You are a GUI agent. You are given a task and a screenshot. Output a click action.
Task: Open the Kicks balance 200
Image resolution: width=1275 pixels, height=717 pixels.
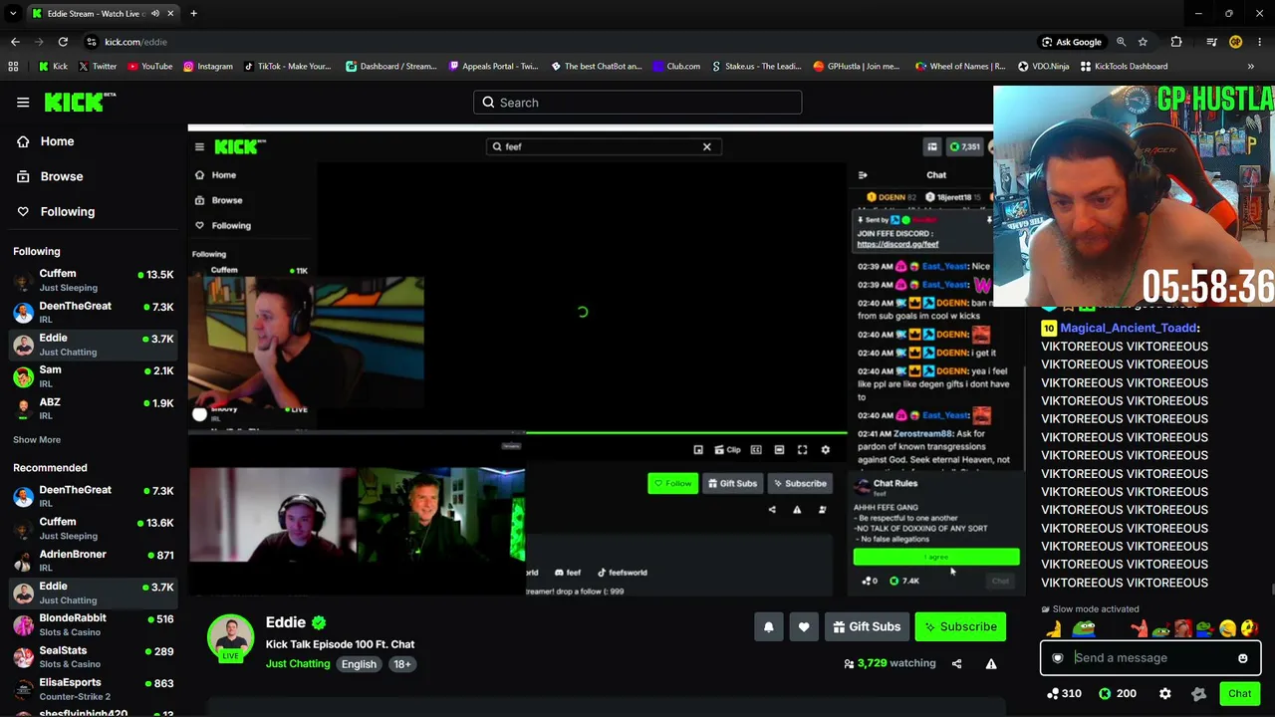click(1117, 693)
